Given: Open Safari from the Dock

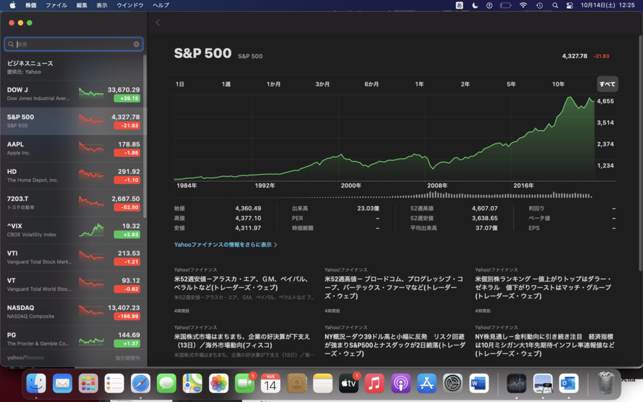Looking at the screenshot, I should point(140,383).
